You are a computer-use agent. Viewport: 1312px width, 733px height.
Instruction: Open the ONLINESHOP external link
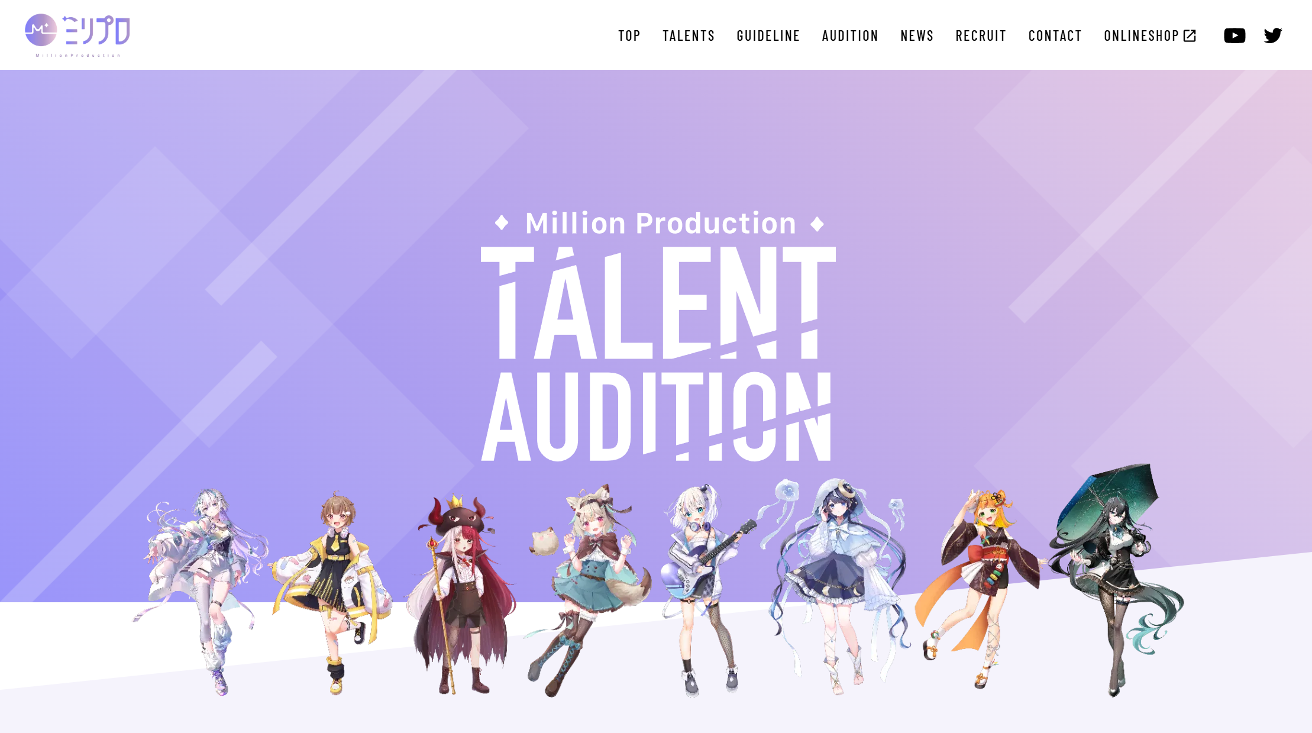[1150, 36]
